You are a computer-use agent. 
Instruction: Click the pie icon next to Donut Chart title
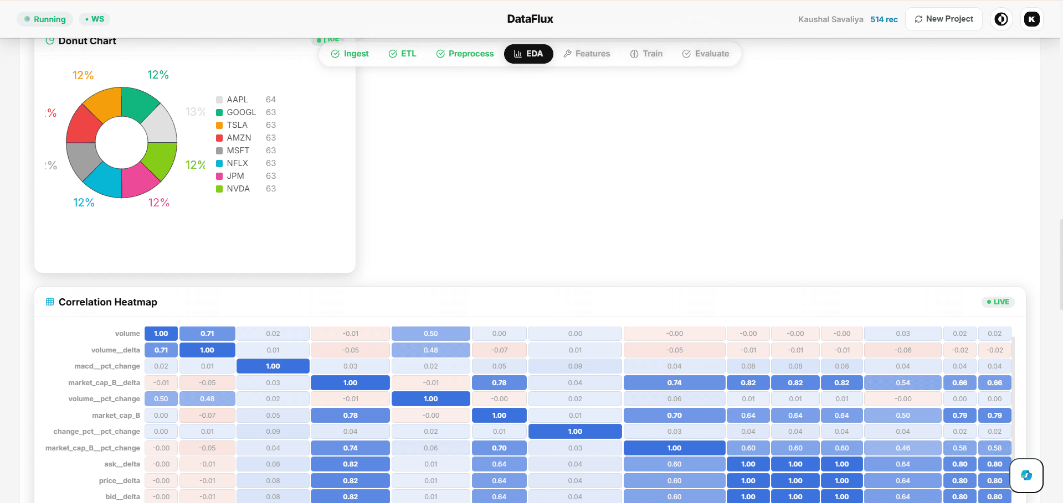tap(50, 41)
